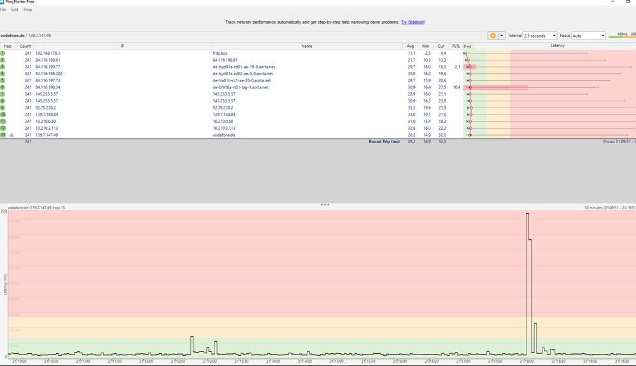Minimize the PingPlotter window
Image resolution: width=636 pixels, height=366 pixels.
(612, 2)
